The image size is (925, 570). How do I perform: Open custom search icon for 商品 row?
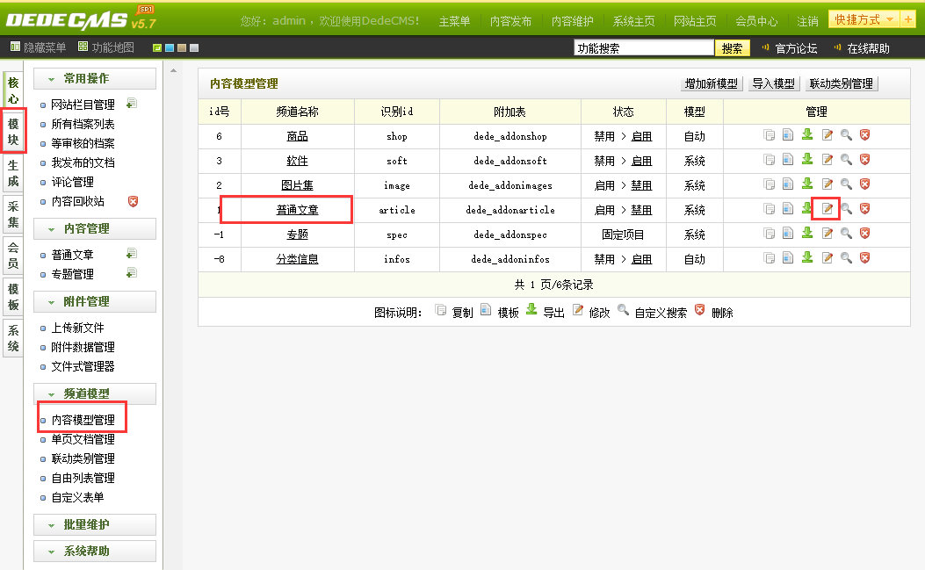846,135
